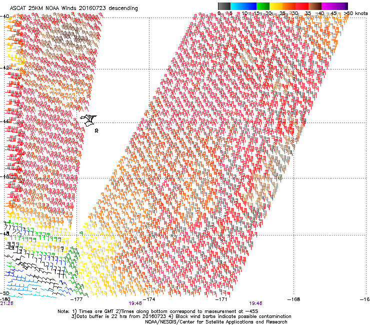Click the -177 longitude axis label
370x325 pixels.
tap(76, 299)
